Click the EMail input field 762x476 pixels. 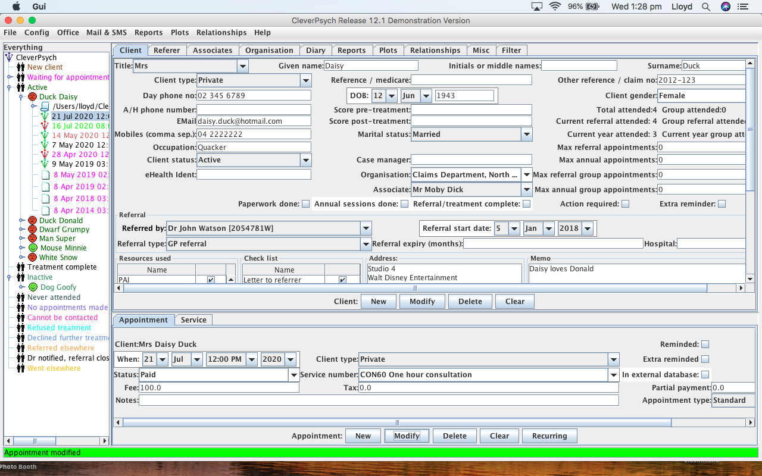tap(254, 121)
